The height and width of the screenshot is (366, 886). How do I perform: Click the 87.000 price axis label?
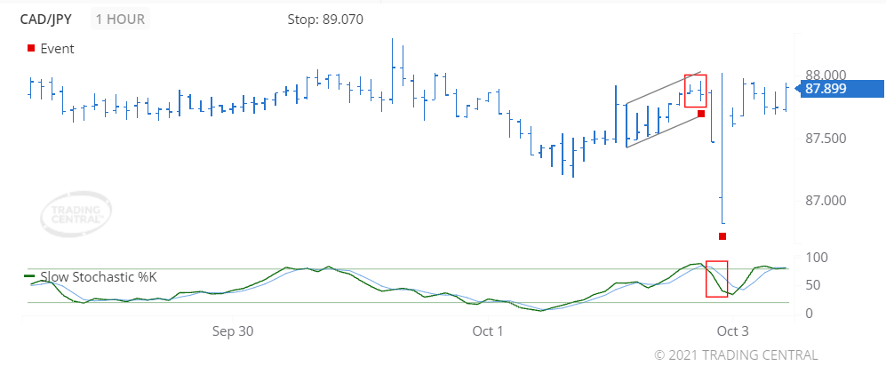pyautogui.click(x=826, y=201)
